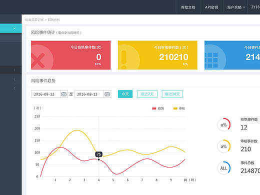Open the 帮助文档 help docs link
Image resolution: width=260 pixels, height=195 pixels.
pos(188,7)
